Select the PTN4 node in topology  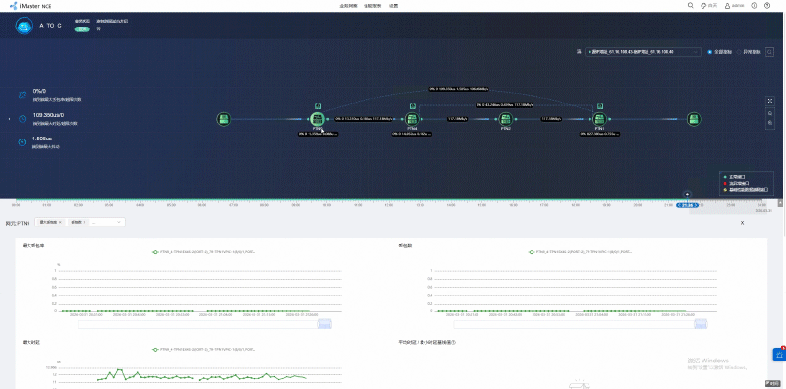[412, 119]
